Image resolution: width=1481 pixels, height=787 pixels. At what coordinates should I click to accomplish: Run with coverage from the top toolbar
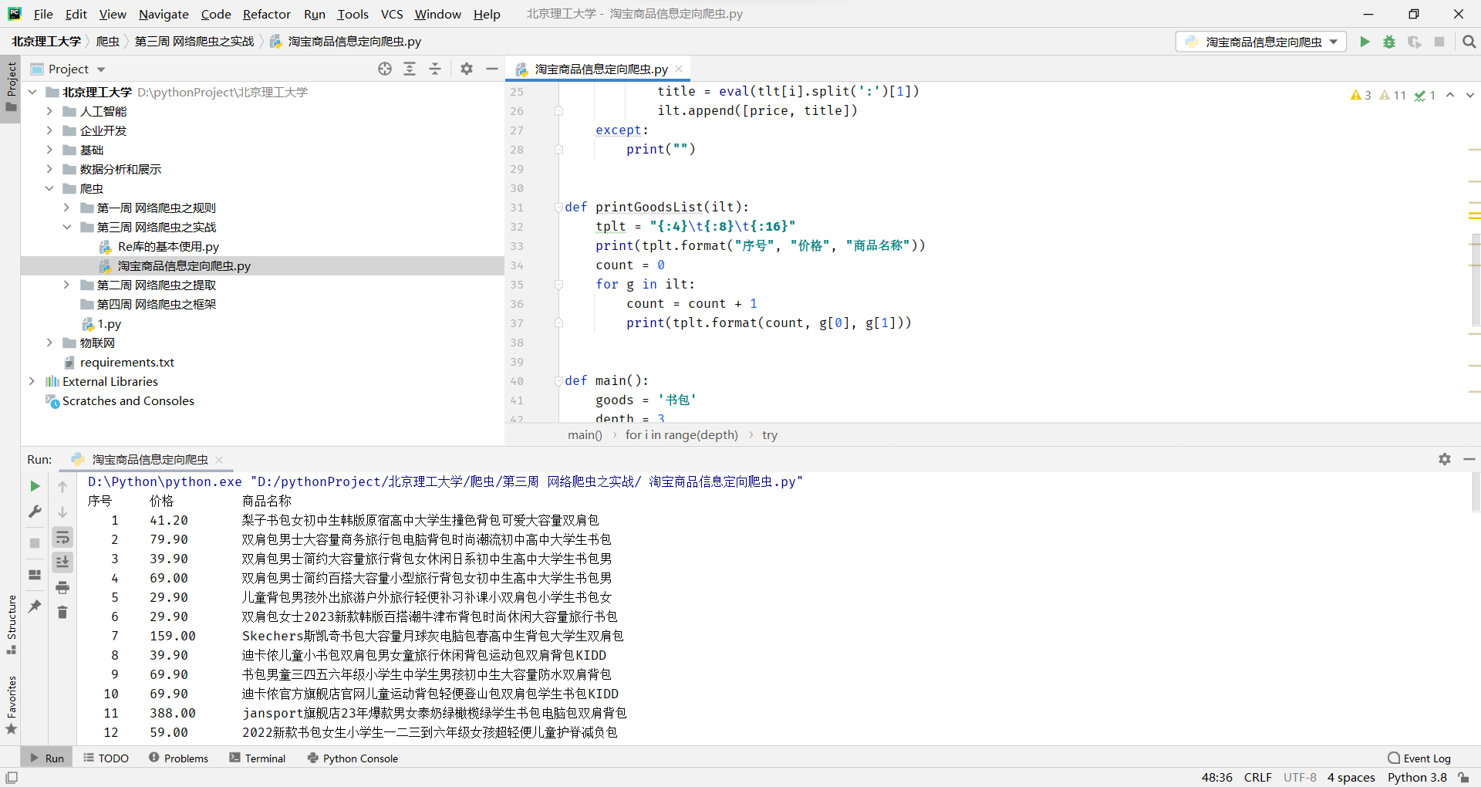click(1414, 42)
